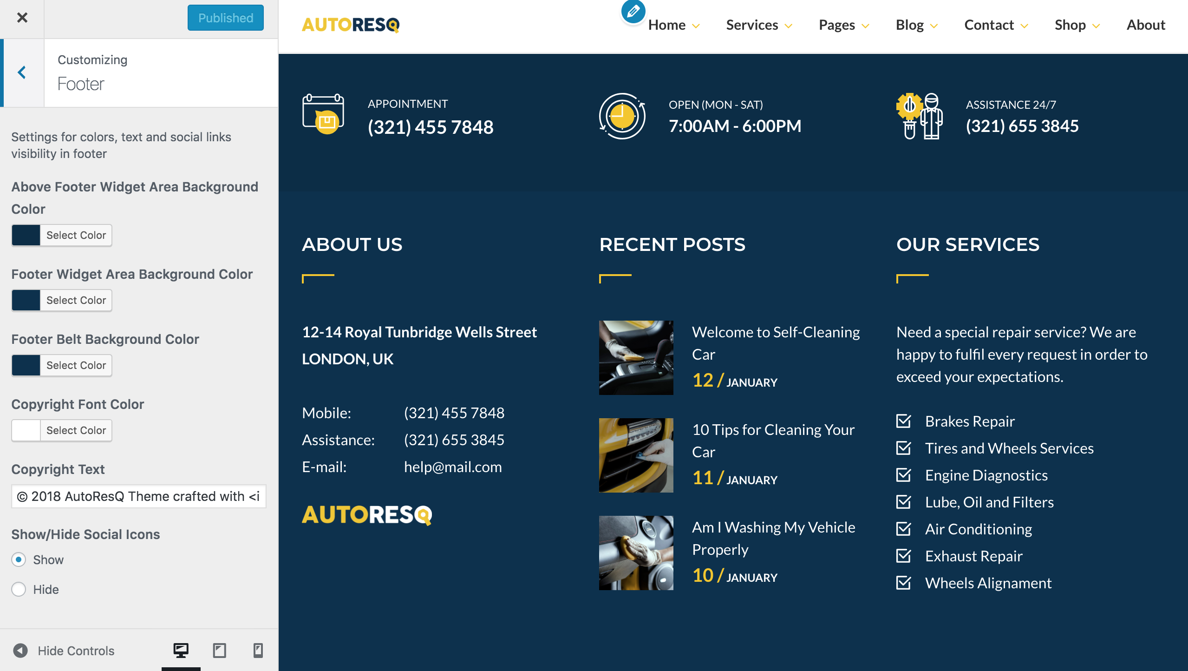This screenshot has height=671, width=1188.
Task: Open the Shop menu item
Action: coord(1070,25)
